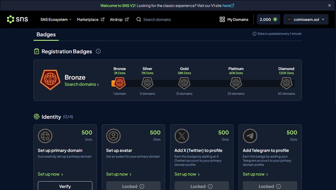
Task: Click Airdrop external link icon
Action: pyautogui.click(x=127, y=19)
